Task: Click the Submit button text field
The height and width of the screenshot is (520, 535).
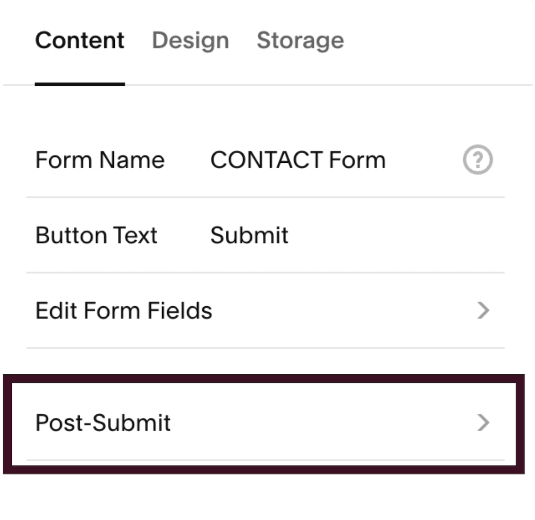Action: point(249,235)
